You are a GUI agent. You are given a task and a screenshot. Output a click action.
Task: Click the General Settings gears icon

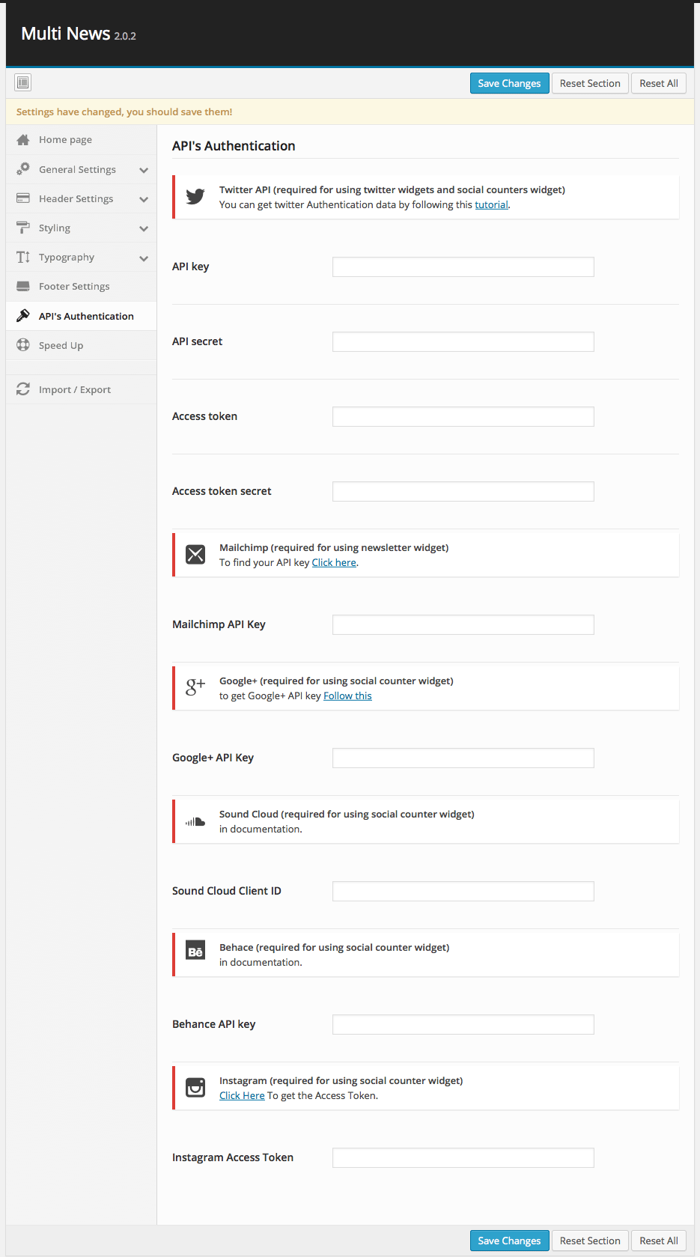click(23, 169)
